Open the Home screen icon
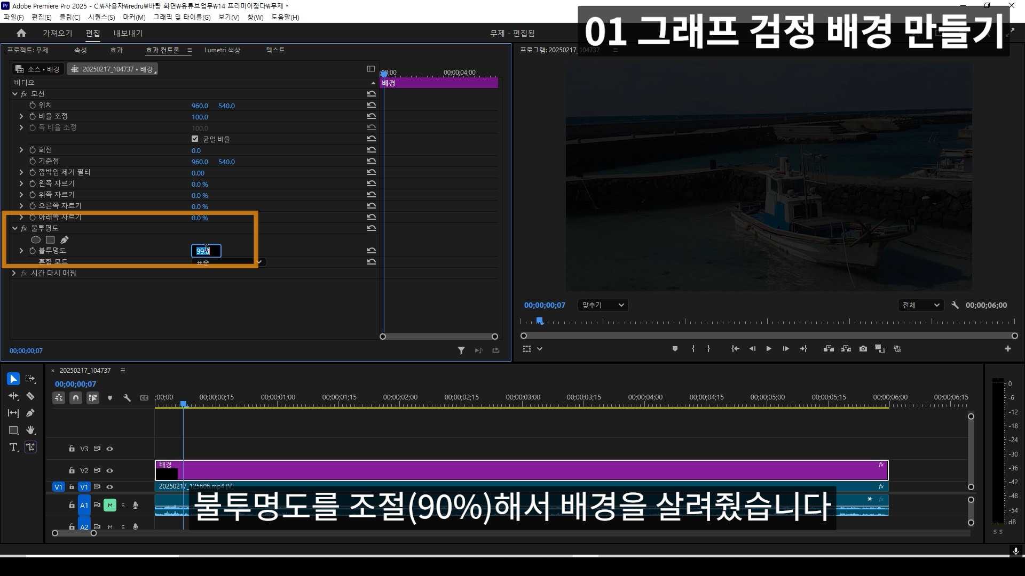The height and width of the screenshot is (576, 1025). [x=21, y=33]
